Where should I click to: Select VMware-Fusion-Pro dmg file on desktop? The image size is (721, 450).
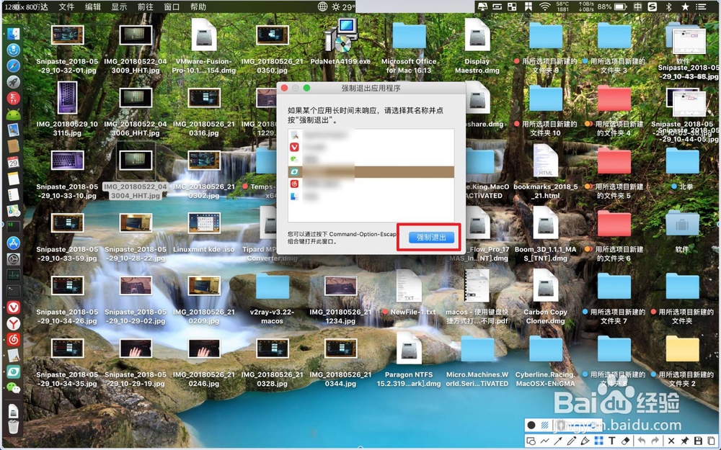pos(204,46)
